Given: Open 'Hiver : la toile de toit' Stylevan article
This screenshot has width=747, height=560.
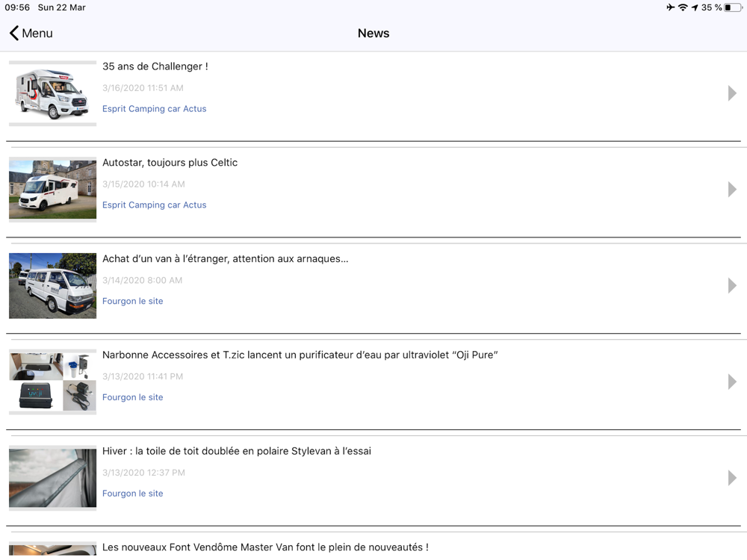Looking at the screenshot, I should [237, 452].
